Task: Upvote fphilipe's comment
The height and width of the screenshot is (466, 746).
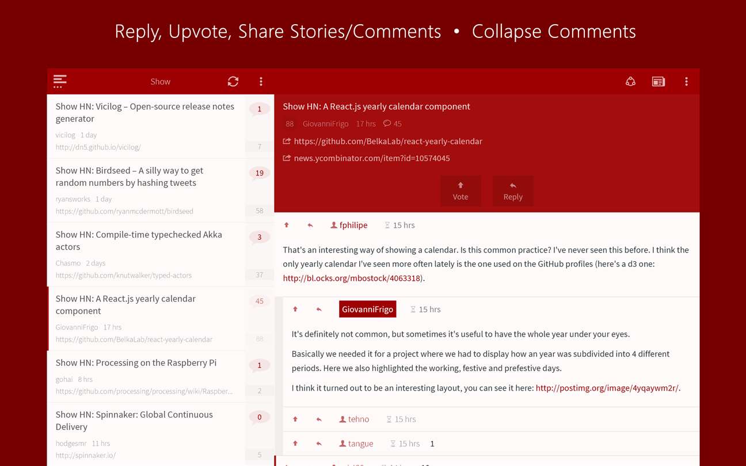Action: [x=287, y=225]
